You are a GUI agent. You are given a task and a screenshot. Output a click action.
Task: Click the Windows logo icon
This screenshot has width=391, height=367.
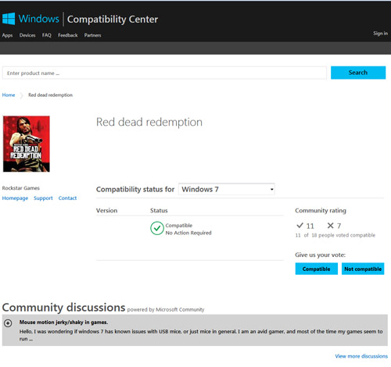(9, 19)
